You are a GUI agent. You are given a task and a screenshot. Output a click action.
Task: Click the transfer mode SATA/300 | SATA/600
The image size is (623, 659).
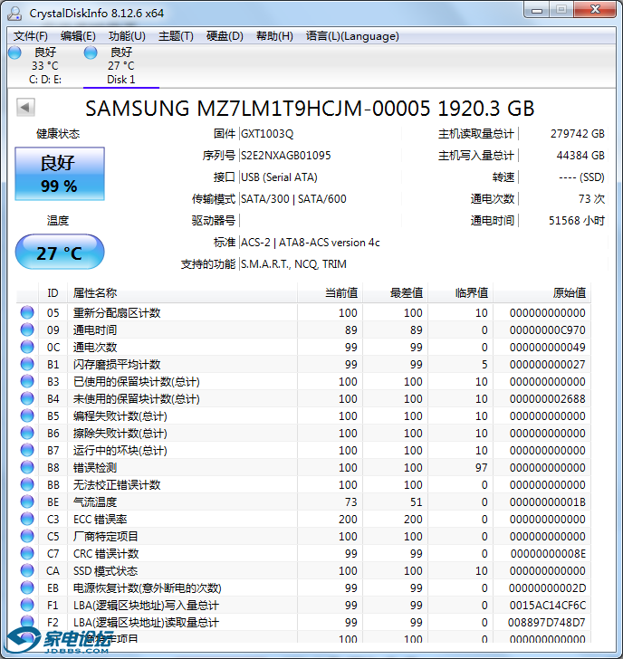293,199
